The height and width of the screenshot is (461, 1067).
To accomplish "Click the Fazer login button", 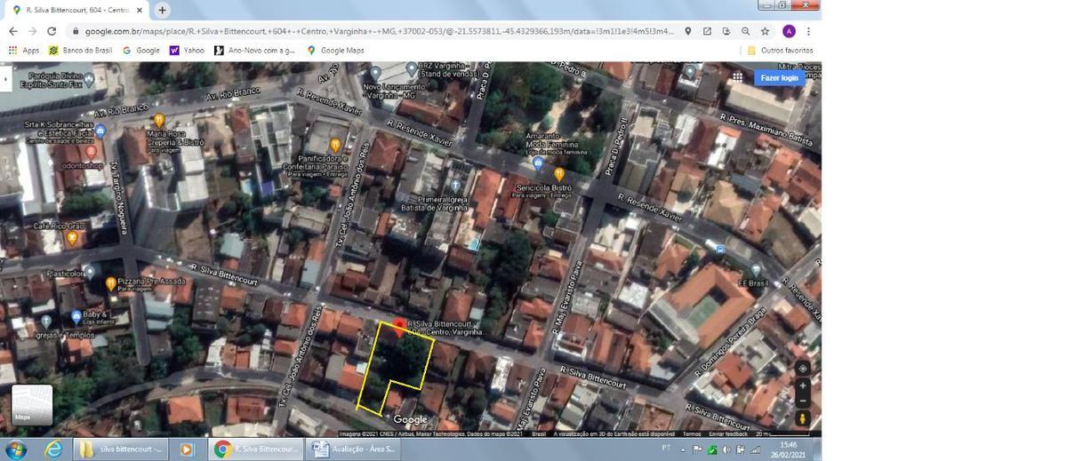I will point(779,77).
